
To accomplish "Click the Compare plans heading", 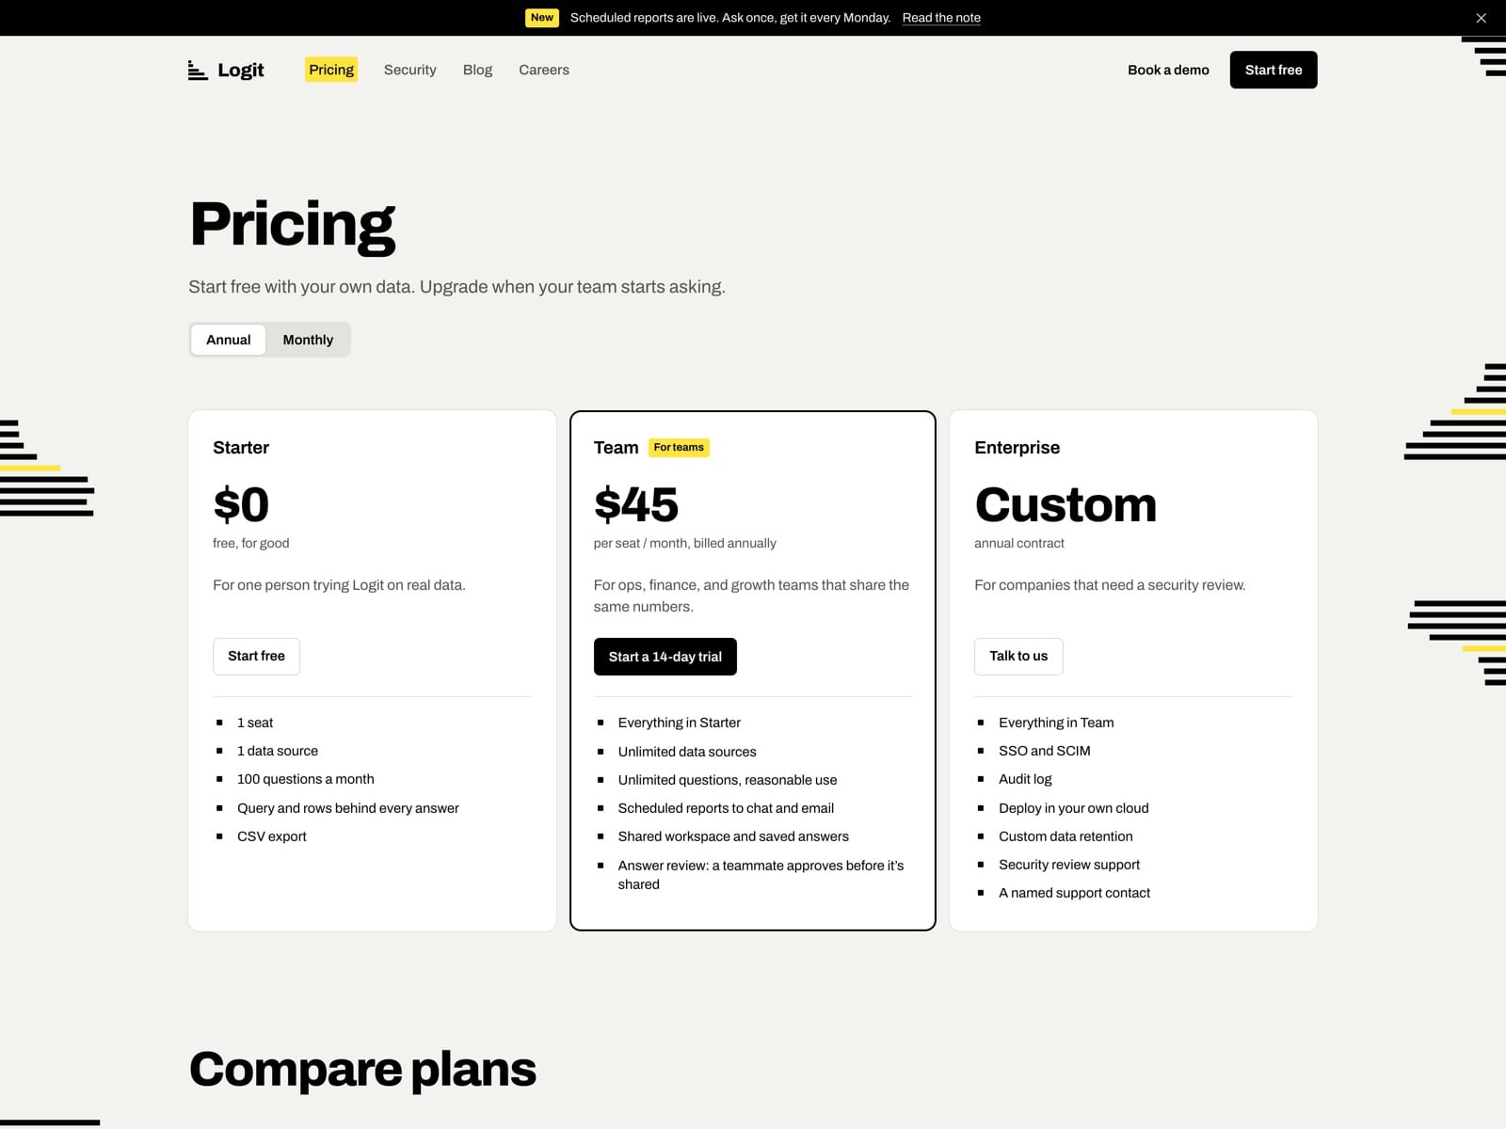I will point(362,1070).
